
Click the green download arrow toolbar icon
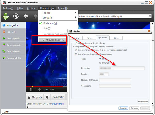(6, 16)
